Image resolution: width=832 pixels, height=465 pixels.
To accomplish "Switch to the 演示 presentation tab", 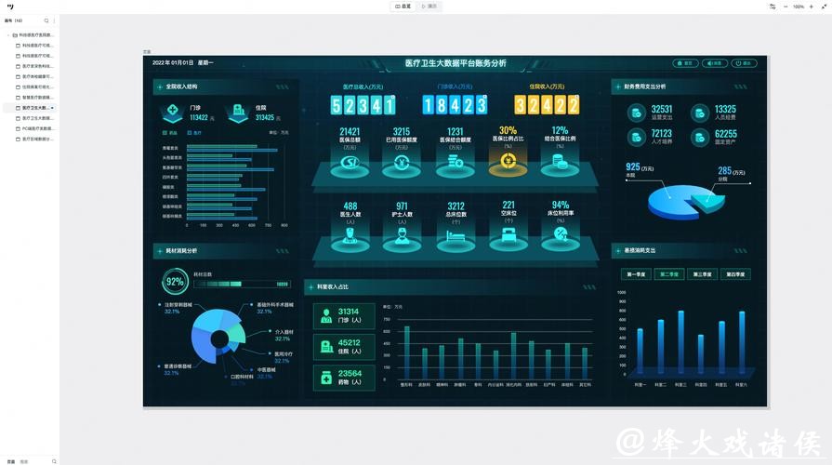I will point(429,7).
